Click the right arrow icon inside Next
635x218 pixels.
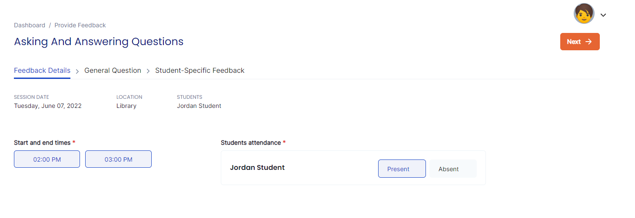[588, 42]
